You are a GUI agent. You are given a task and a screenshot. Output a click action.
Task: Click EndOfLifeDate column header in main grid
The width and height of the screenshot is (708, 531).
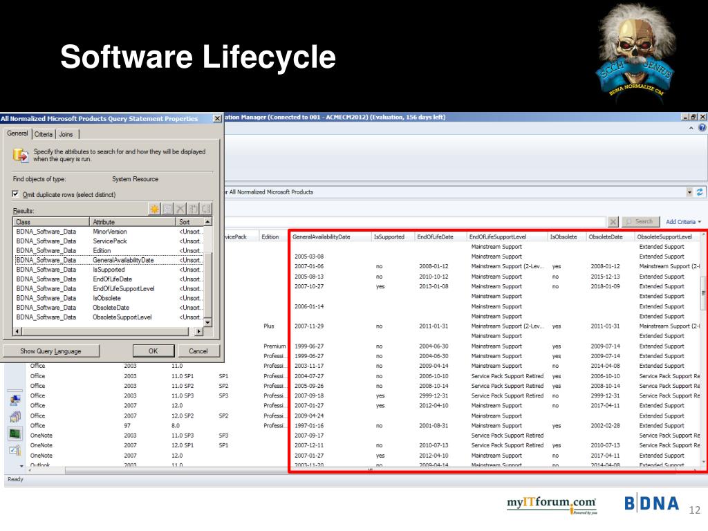tap(440, 236)
